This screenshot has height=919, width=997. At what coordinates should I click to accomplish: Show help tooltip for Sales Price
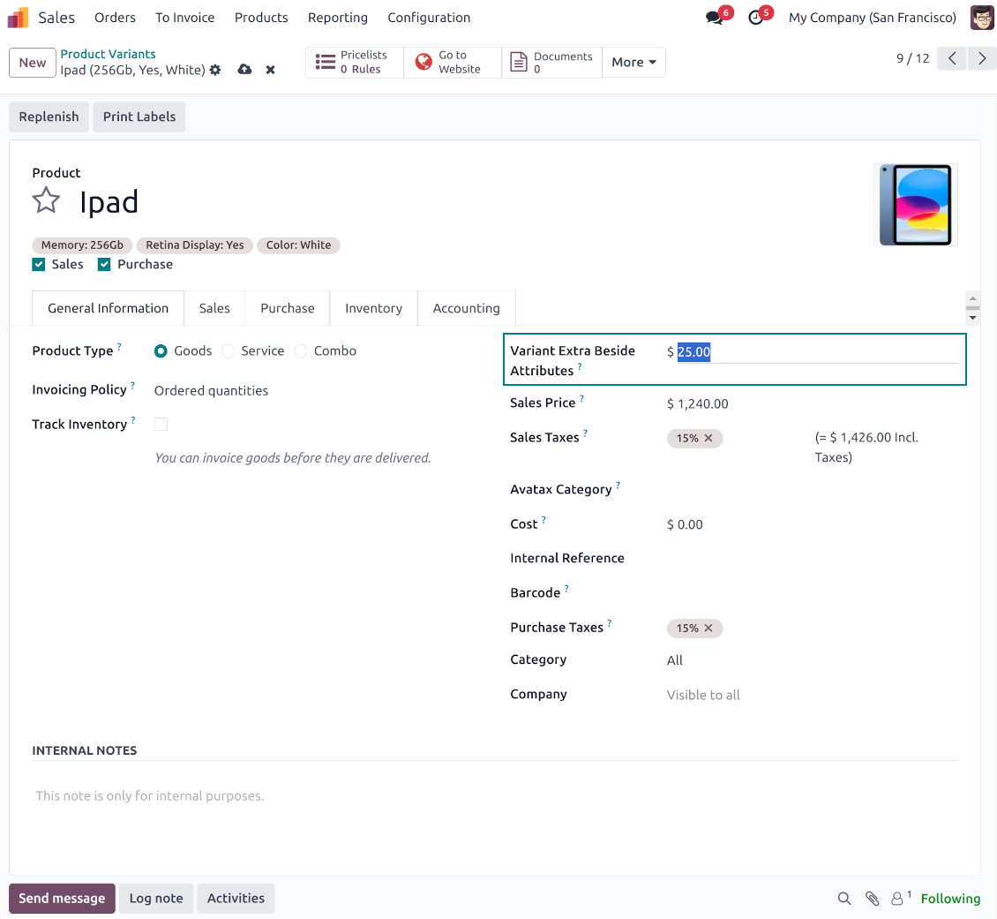(581, 399)
